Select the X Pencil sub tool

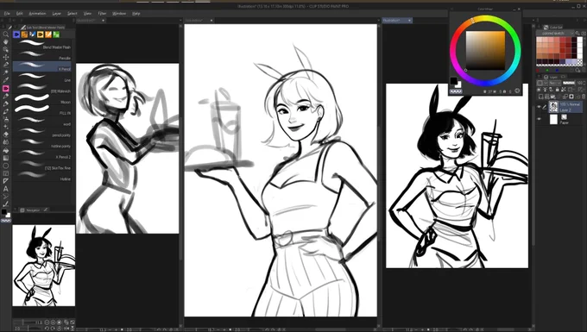(x=42, y=66)
